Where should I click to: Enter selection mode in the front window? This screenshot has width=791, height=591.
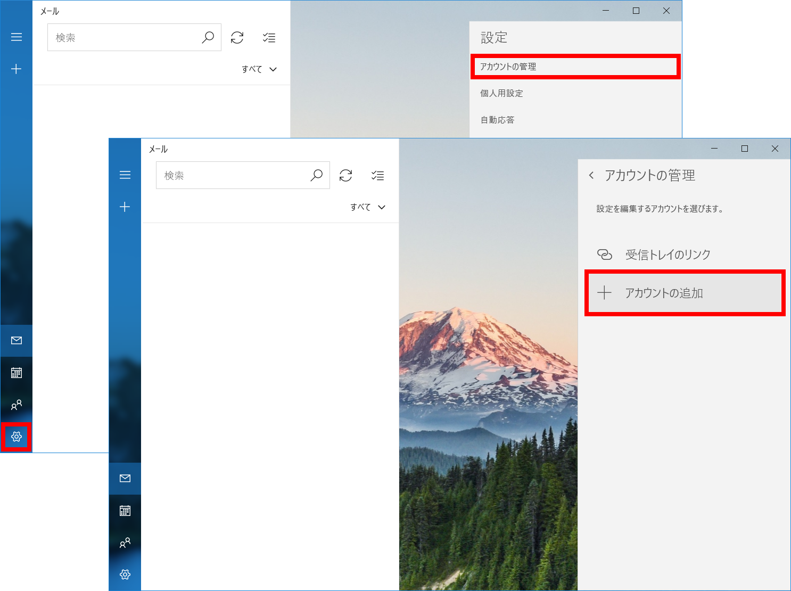click(x=378, y=176)
